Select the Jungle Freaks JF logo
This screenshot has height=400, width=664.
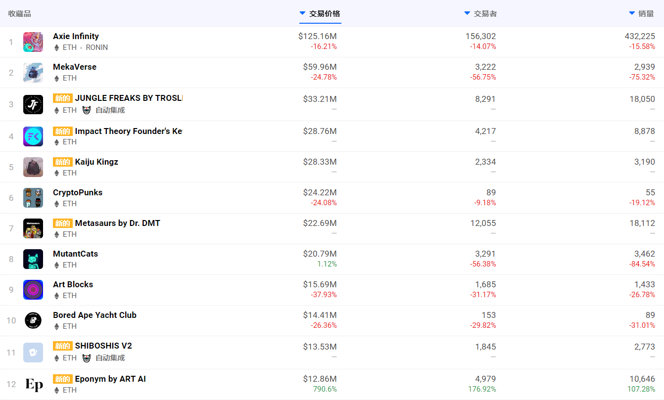pyautogui.click(x=33, y=104)
